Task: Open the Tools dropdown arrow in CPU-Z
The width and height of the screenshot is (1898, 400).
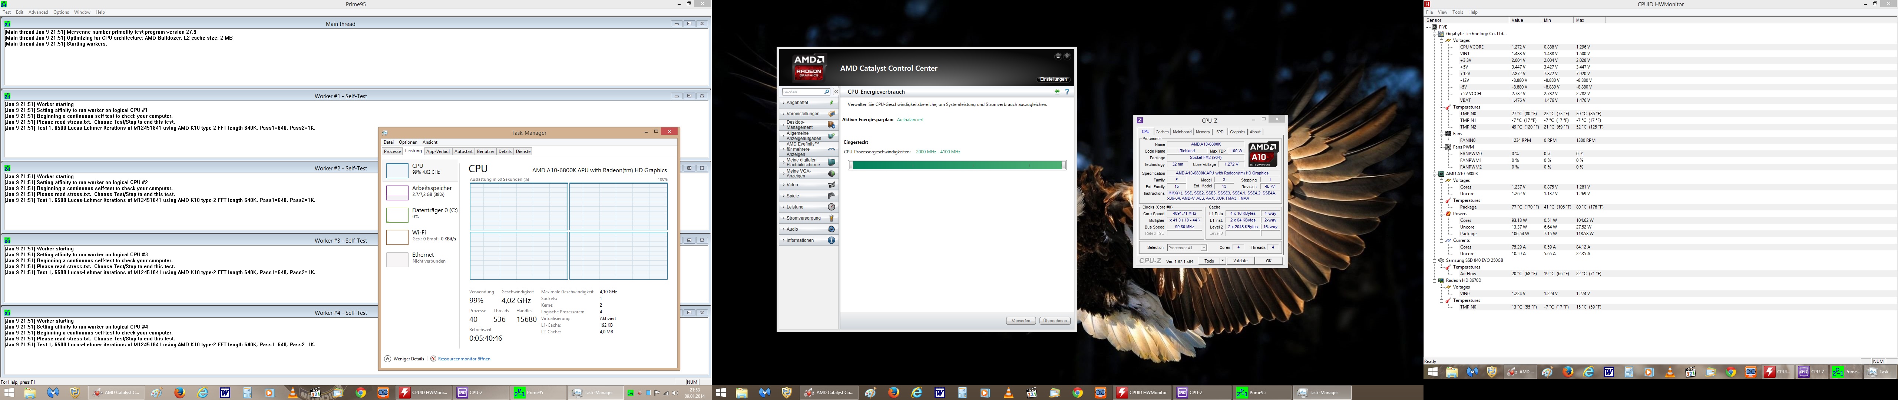Action: tap(1222, 261)
